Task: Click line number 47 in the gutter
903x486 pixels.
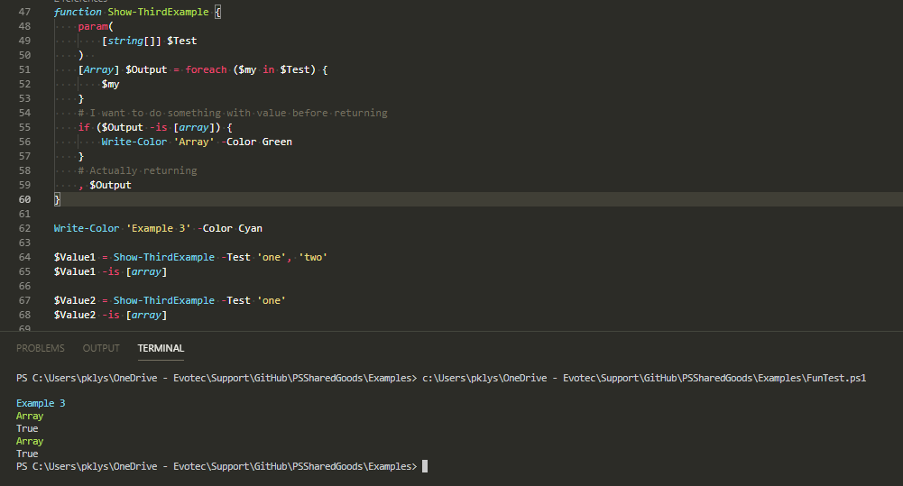Action: (23, 12)
